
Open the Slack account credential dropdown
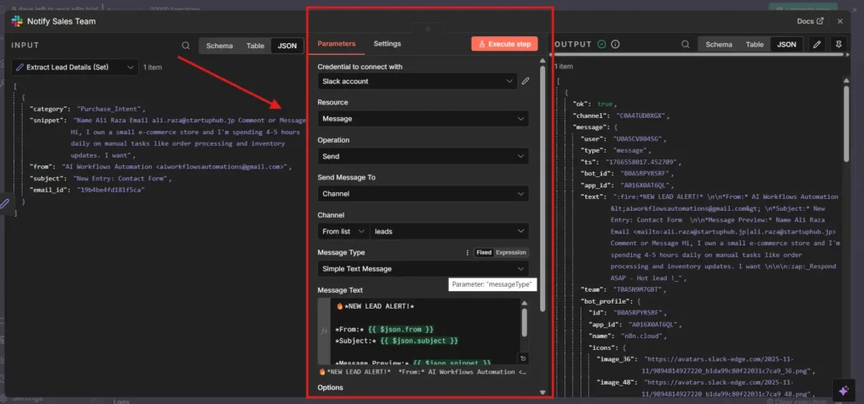click(417, 81)
